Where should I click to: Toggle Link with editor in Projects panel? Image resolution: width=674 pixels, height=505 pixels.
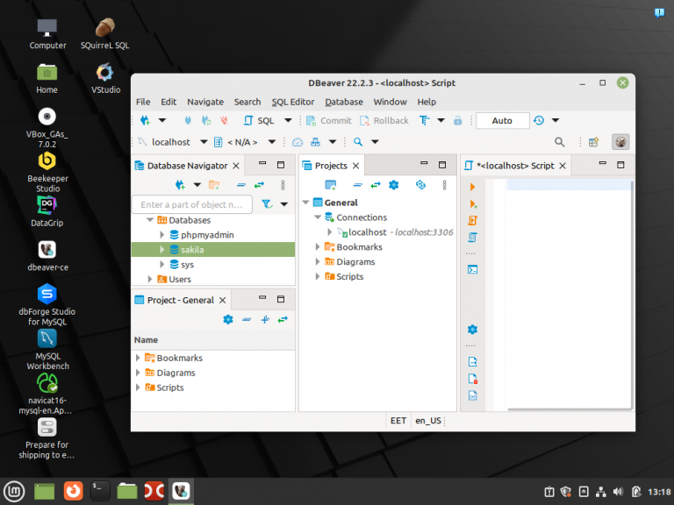coord(375,185)
